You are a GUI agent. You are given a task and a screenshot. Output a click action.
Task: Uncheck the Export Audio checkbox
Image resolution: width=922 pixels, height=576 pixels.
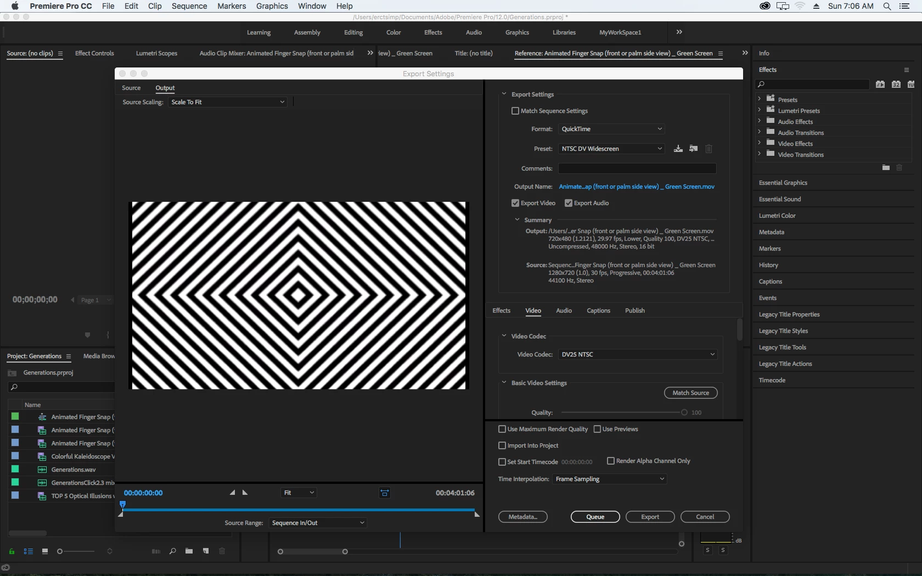coord(569,203)
